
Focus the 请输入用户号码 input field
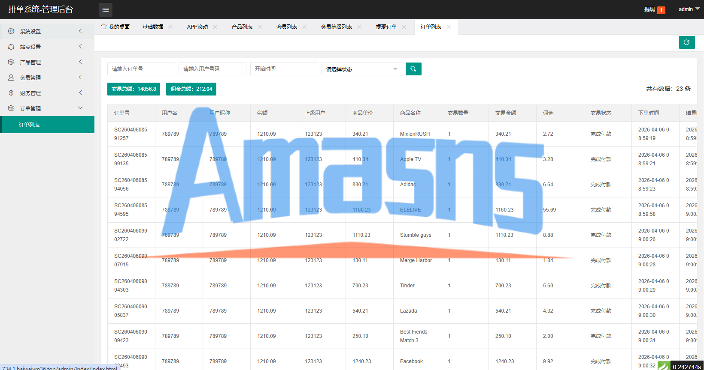(212, 69)
